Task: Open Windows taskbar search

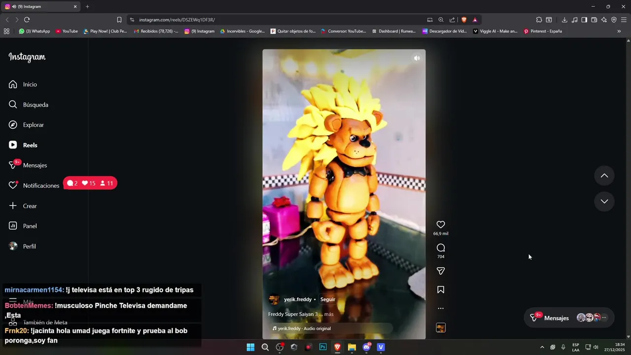Action: tap(265, 347)
